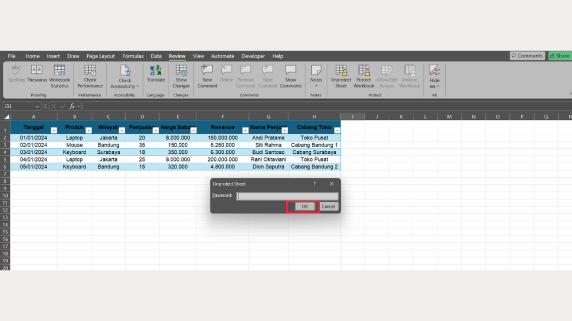
Task: Switch to the Formulas tab
Action: click(x=133, y=56)
